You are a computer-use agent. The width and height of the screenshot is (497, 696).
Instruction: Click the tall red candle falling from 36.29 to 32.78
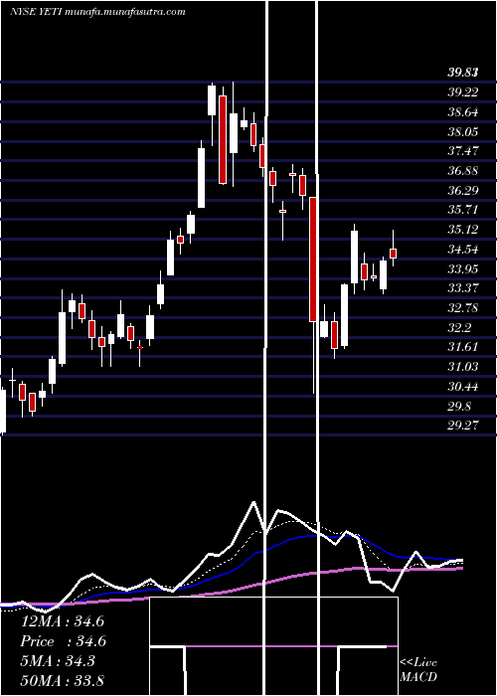pyautogui.click(x=313, y=260)
